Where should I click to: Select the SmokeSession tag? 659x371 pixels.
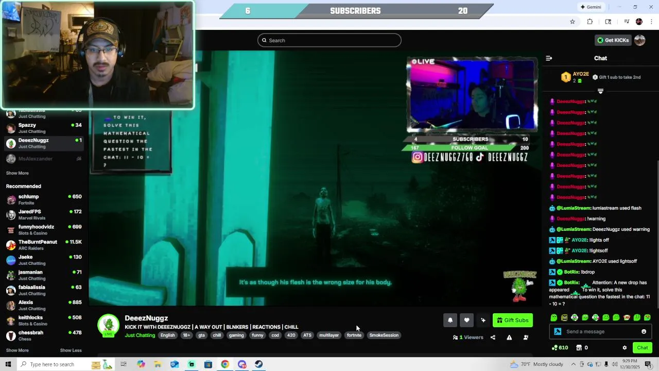(x=384, y=335)
